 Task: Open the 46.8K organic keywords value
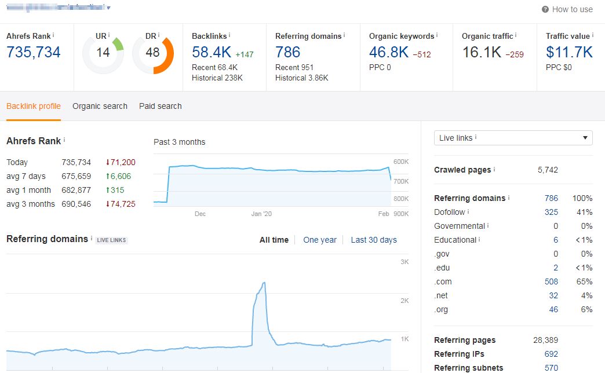(389, 52)
